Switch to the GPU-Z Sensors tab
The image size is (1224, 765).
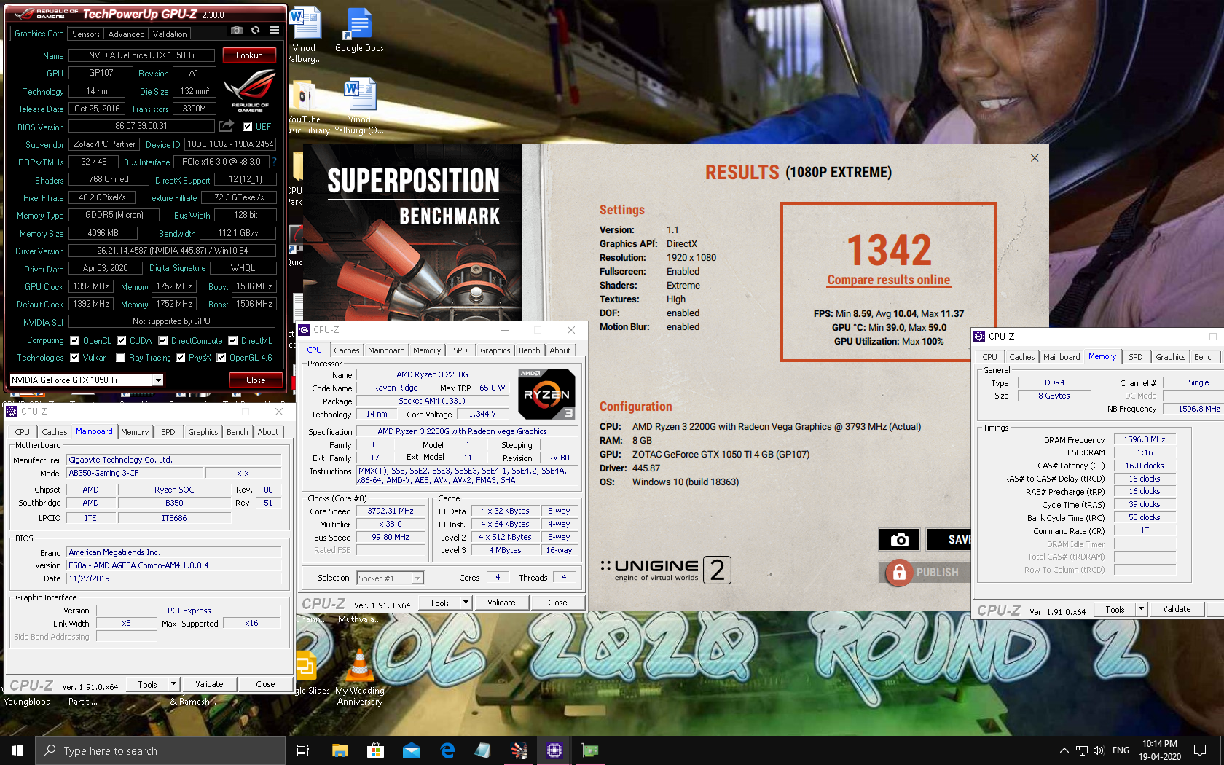point(86,34)
